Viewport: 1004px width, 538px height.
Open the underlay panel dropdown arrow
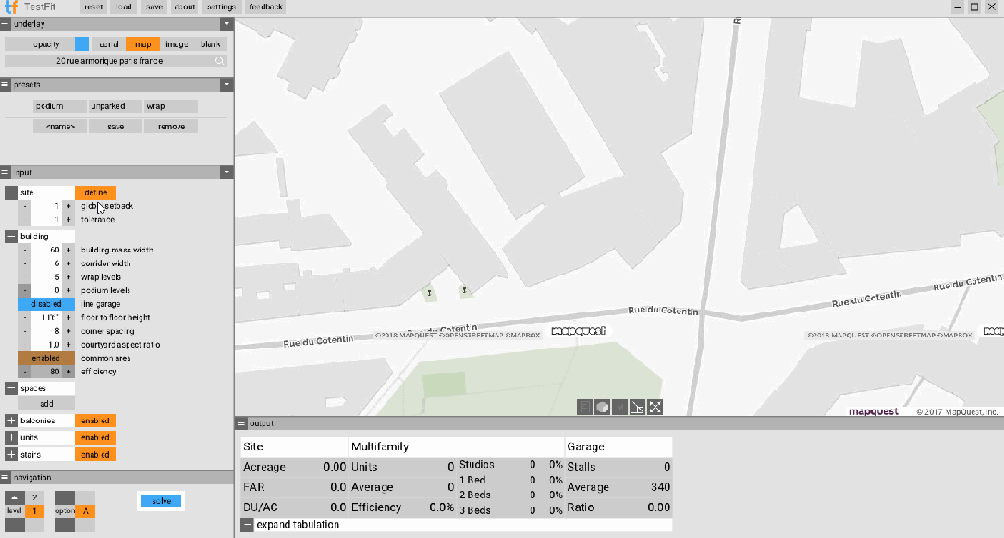[227, 23]
